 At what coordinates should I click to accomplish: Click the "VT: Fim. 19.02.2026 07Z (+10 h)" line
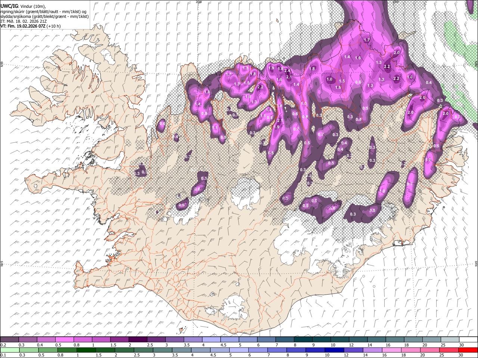[31, 26]
